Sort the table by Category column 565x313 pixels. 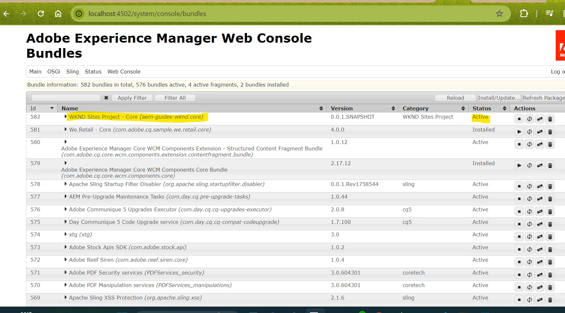(433, 108)
